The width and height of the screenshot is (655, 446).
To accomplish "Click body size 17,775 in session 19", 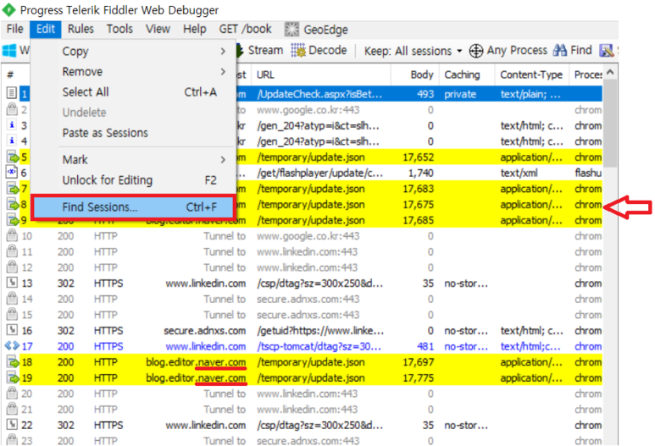I will tap(418, 378).
